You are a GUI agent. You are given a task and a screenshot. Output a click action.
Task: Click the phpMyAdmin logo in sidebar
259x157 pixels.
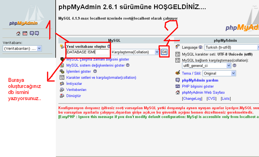pos(23,23)
